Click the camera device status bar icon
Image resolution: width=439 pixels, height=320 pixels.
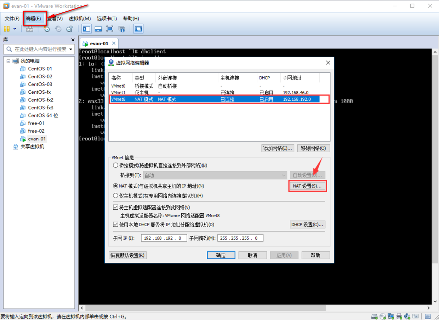[x=416, y=316]
